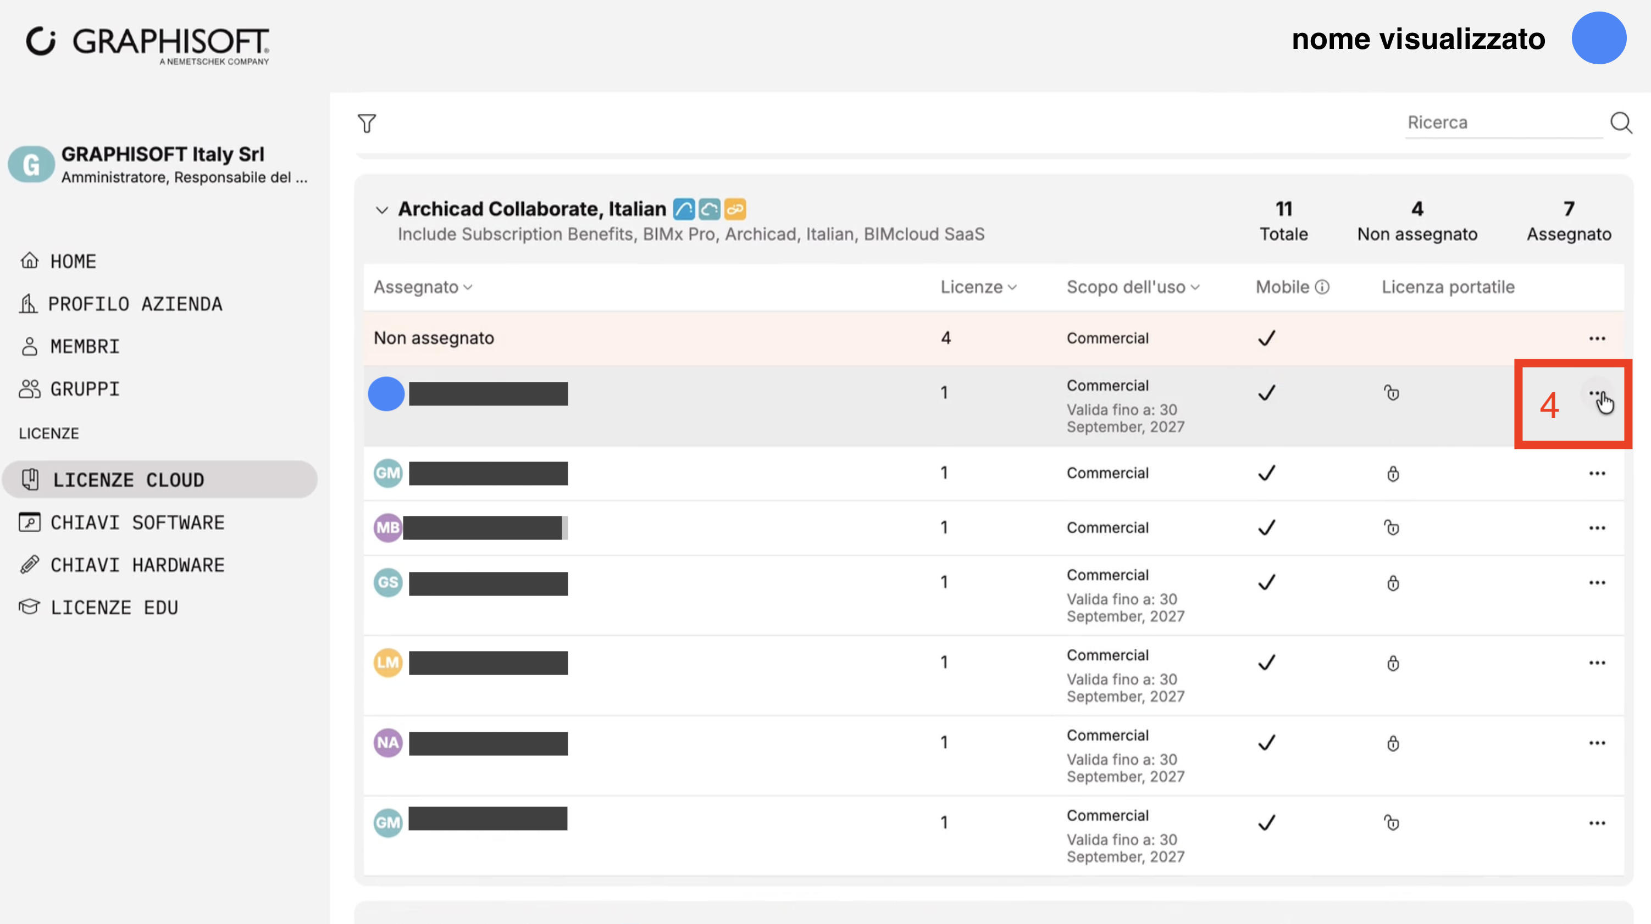The height and width of the screenshot is (924, 1651).
Task: Click the NA user avatar
Action: pyautogui.click(x=388, y=743)
